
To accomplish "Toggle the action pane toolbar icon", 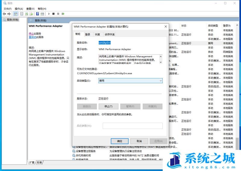I will pyautogui.click(x=42, y=14).
